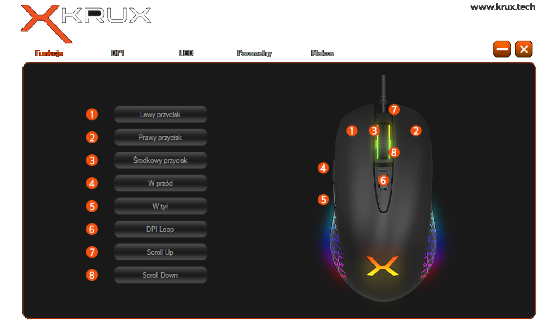
Task: Switch to the DPI tab
Action: tap(117, 53)
